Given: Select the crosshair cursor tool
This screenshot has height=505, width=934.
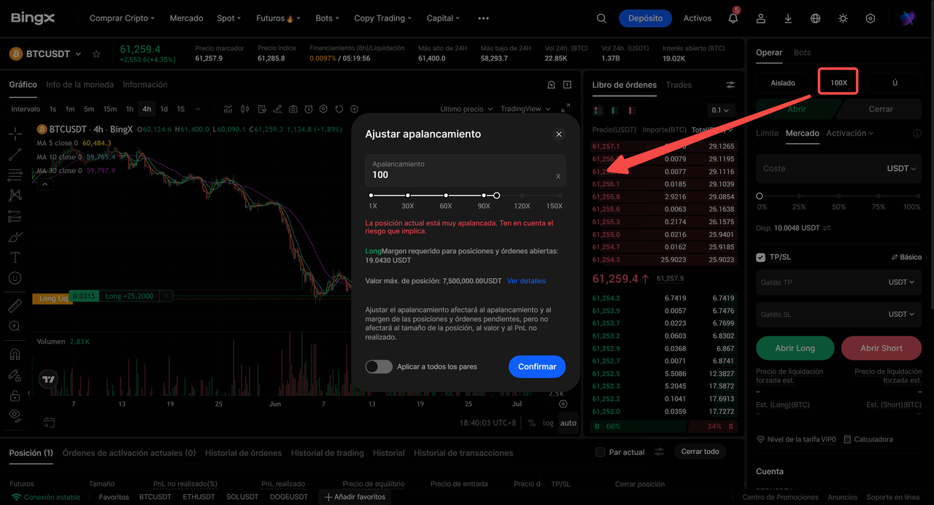Looking at the screenshot, I should tap(15, 134).
